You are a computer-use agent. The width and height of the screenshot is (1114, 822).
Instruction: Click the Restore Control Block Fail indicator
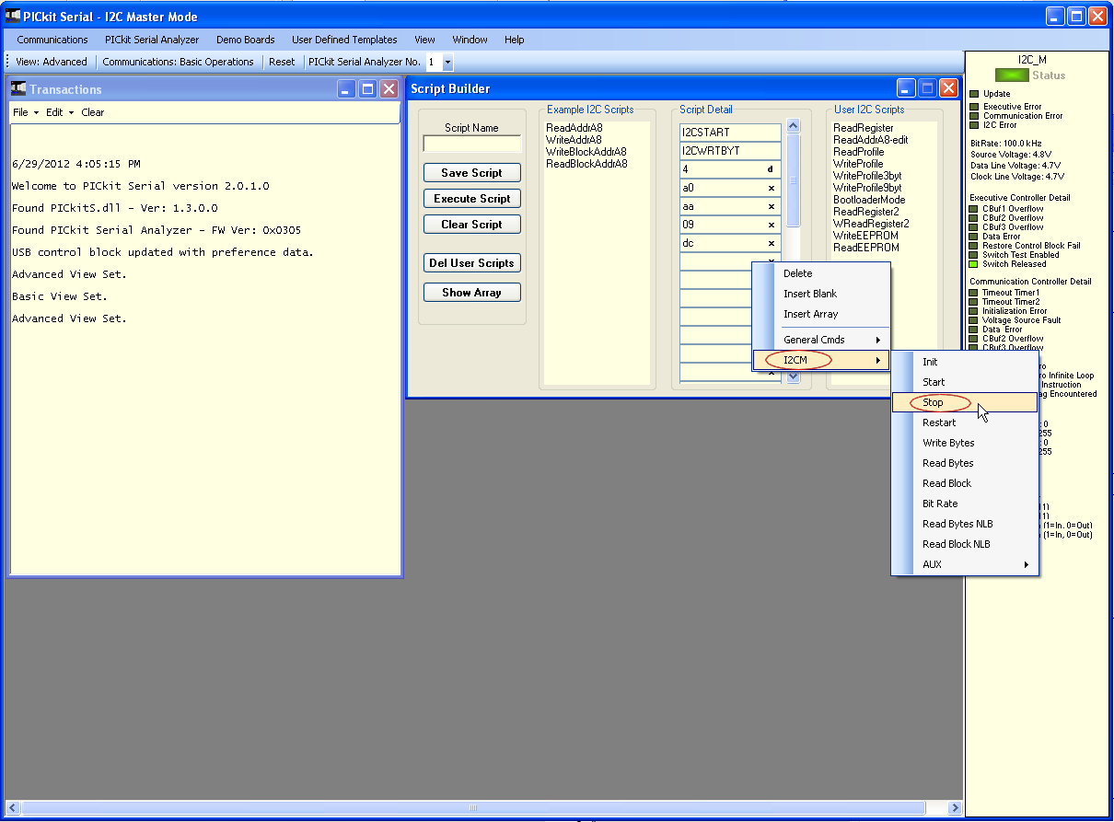pos(974,246)
